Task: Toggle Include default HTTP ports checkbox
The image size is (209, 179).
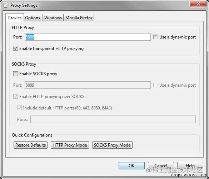Action: [19, 108]
